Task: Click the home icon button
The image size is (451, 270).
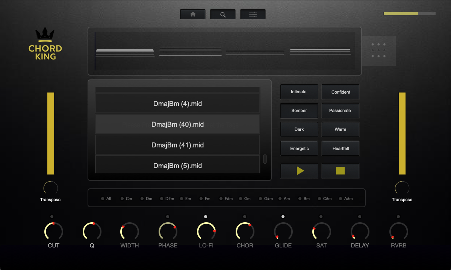Action: 193,14
